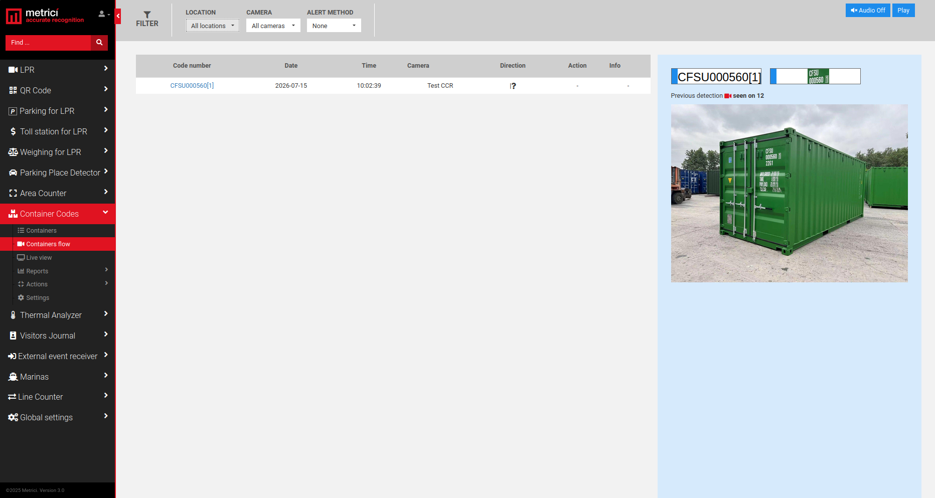Click the seen on 12 text
The height and width of the screenshot is (498, 935).
[748, 96]
